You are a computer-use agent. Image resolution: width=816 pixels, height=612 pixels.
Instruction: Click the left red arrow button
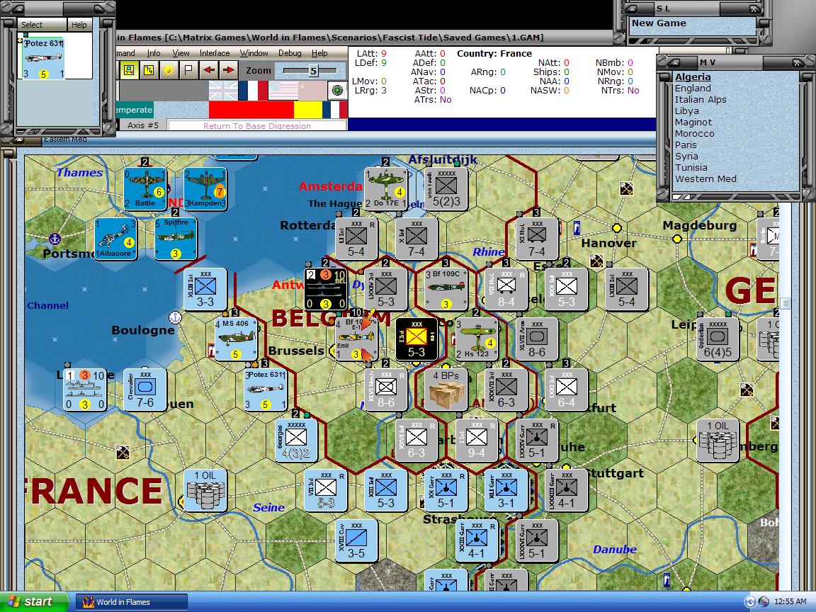click(209, 70)
